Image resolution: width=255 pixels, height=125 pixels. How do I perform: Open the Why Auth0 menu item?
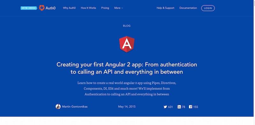(69, 8)
